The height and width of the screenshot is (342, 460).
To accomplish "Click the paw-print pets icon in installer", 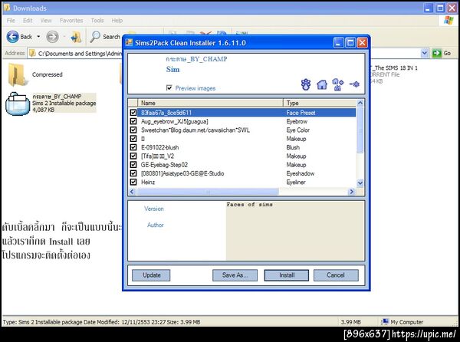I will point(306,84).
